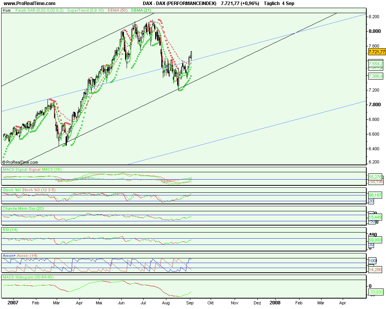Select the MACD-Signal panel title

point(15,170)
